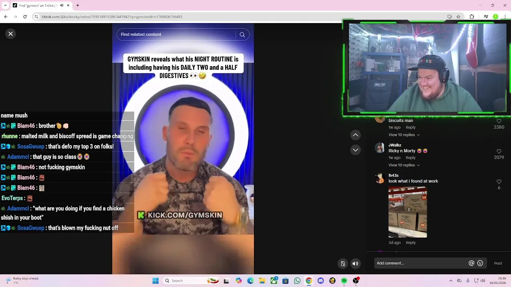
Task: Open JWalkz's profile avatar
Action: click(380, 148)
